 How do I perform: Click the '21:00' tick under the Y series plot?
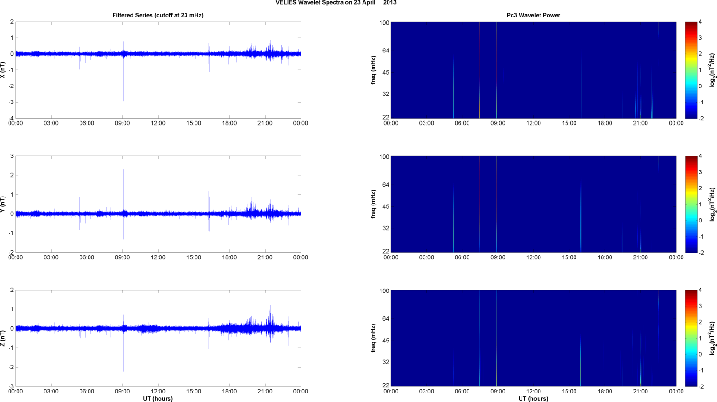click(x=265, y=257)
